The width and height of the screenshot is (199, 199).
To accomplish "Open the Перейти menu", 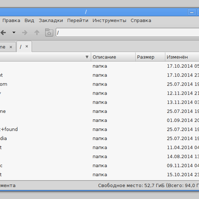I will click(78, 20).
